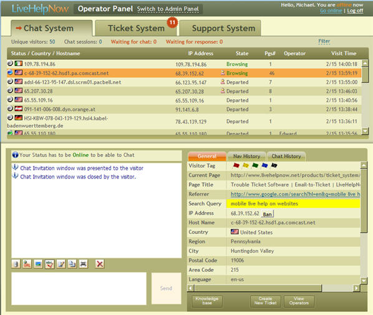Select visitor row 65.55.109.16
The height and width of the screenshot is (315, 373).
pyautogui.click(x=184, y=100)
